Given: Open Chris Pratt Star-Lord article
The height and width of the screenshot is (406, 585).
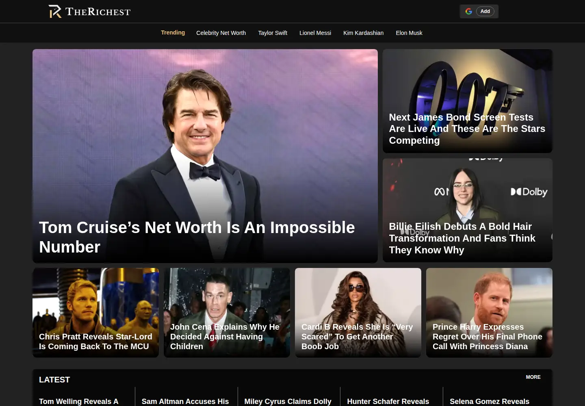Looking at the screenshot, I should (x=95, y=341).
